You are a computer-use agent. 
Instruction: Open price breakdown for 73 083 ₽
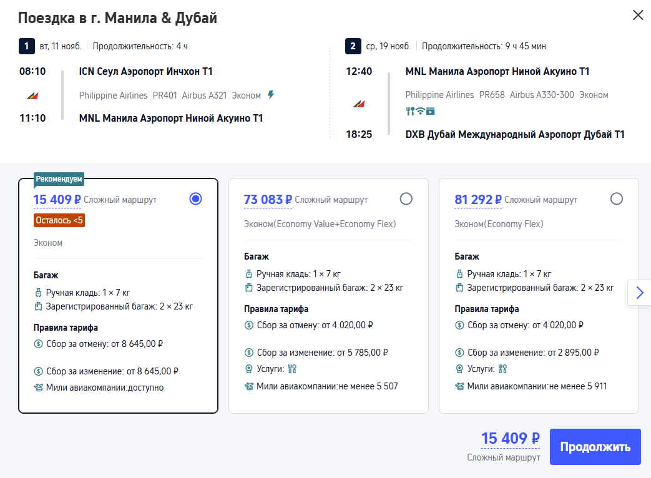[268, 200]
